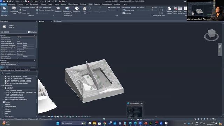Open File Explorer from the taskbar
Image resolution: width=224 pixels, height=126 pixels.
[x=94, y=123]
